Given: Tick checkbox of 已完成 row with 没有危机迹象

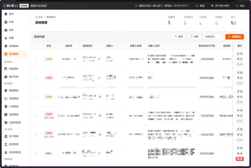Looking at the screenshot, I should coord(36,97).
